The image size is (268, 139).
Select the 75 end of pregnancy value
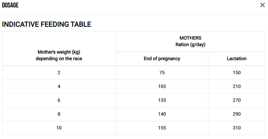162,73
